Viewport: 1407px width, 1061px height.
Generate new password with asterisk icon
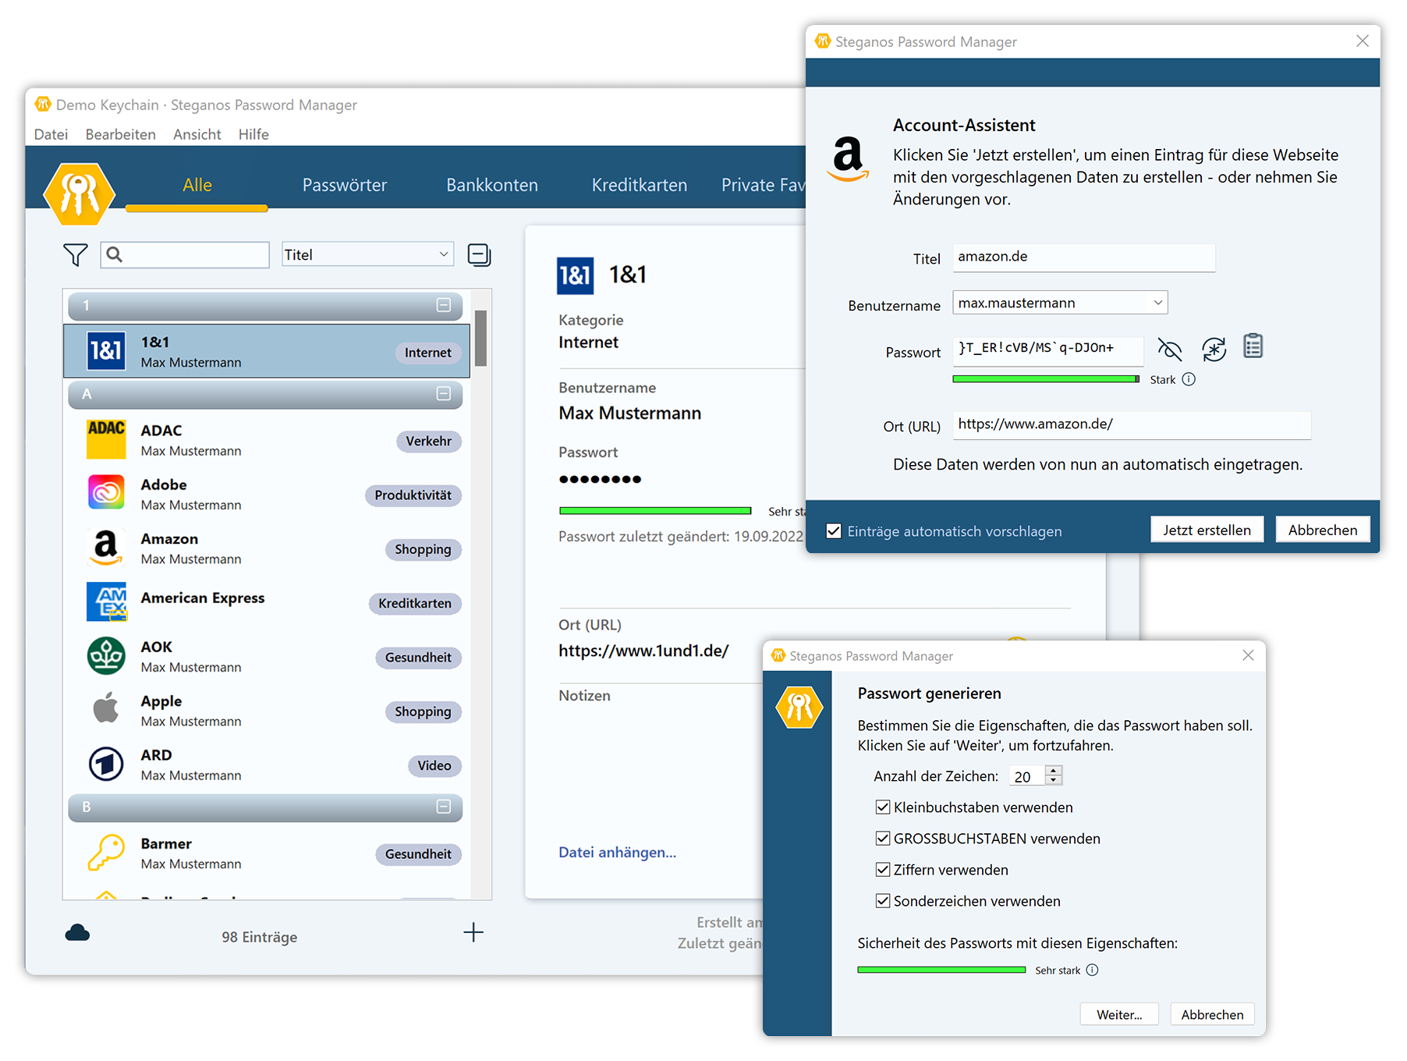(1214, 349)
